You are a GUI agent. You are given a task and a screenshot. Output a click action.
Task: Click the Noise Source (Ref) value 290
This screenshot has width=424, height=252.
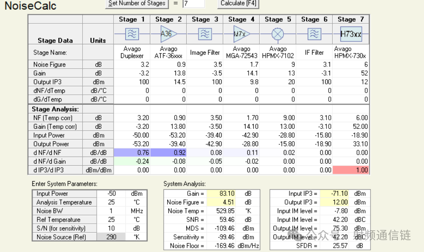click(111, 237)
